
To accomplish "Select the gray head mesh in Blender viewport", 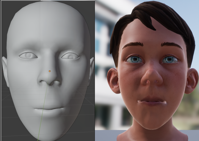I will tap(48, 71).
